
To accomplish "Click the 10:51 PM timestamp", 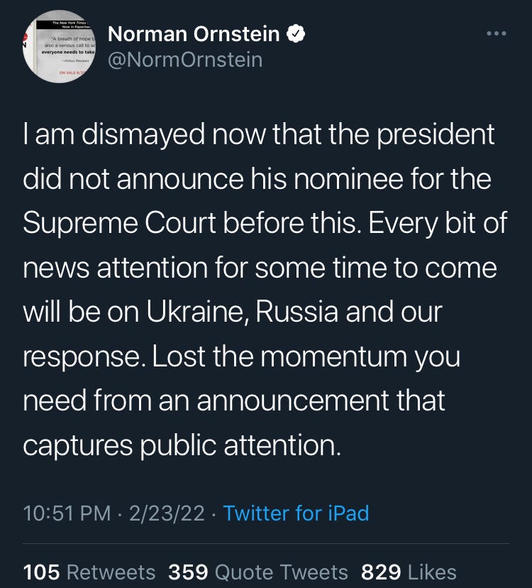I will pos(67,513).
